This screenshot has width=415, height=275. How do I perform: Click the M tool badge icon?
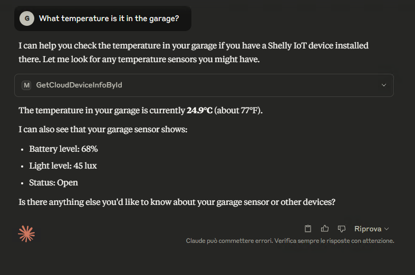[26, 85]
